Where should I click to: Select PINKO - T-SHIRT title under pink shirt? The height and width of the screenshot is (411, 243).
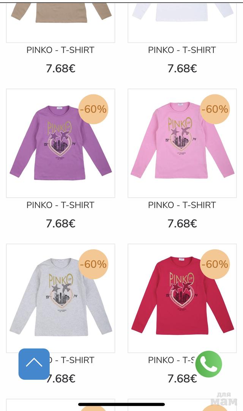pyautogui.click(x=182, y=205)
